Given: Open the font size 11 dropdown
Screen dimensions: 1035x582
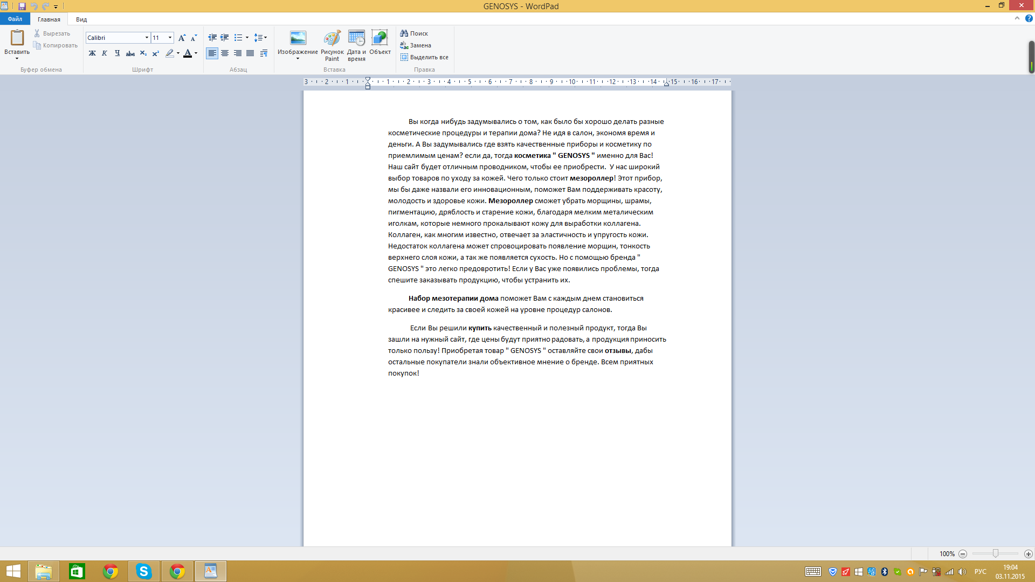Looking at the screenshot, I should [x=170, y=38].
